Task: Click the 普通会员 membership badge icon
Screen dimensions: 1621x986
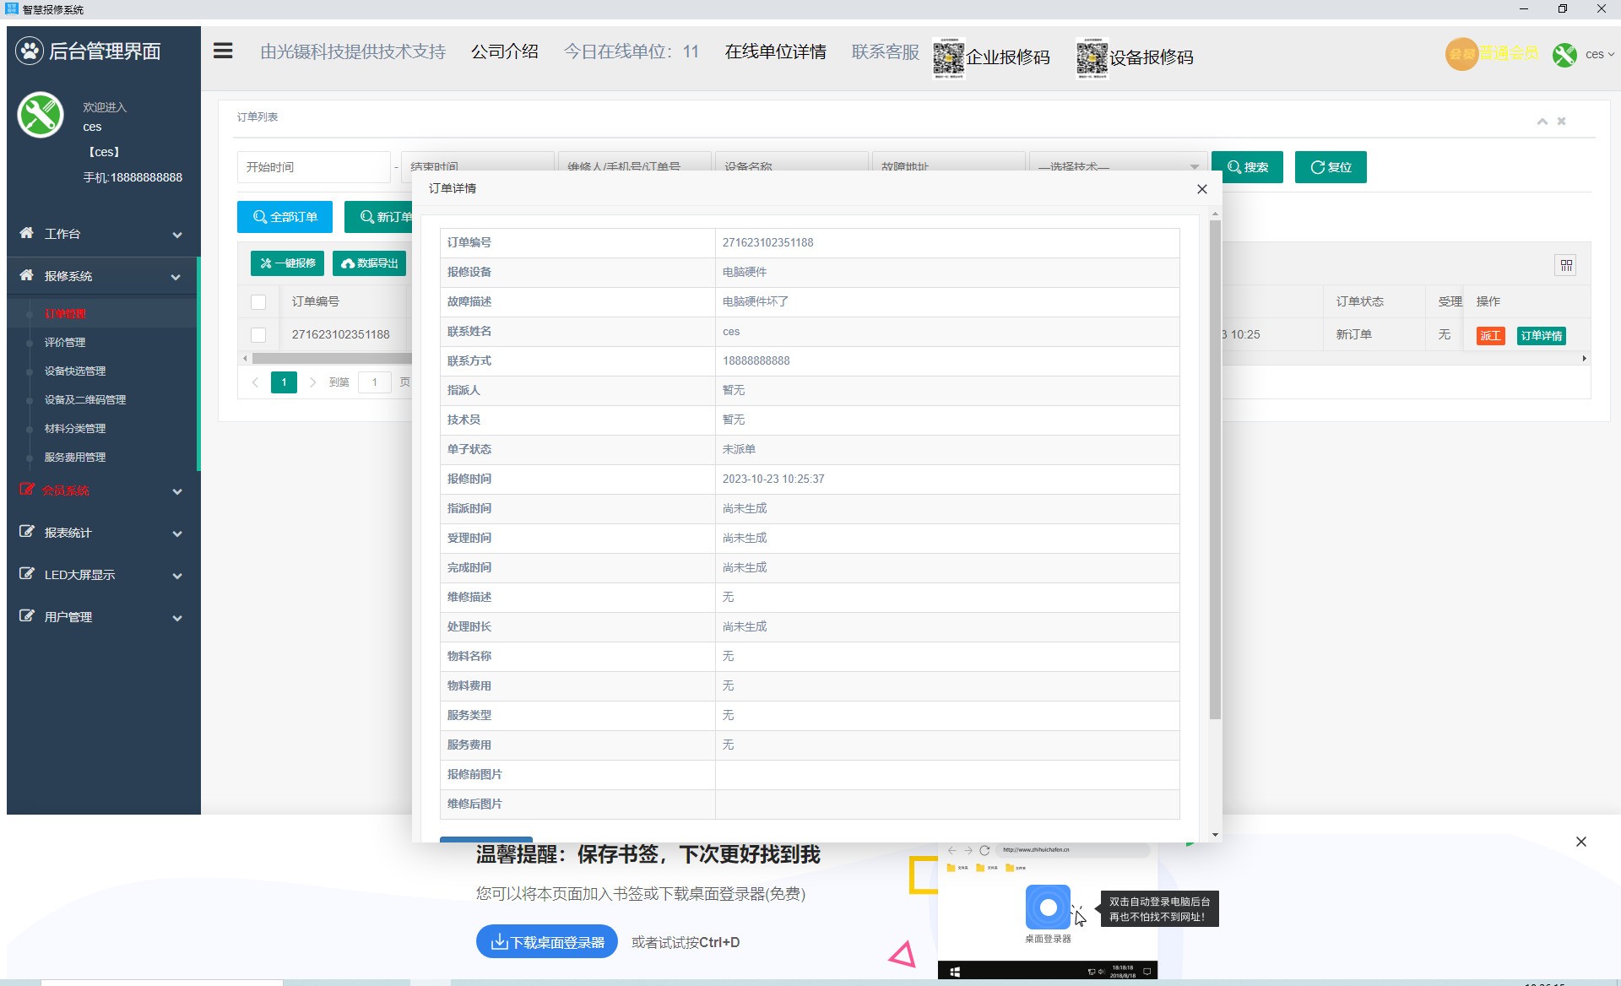Action: [x=1461, y=54]
